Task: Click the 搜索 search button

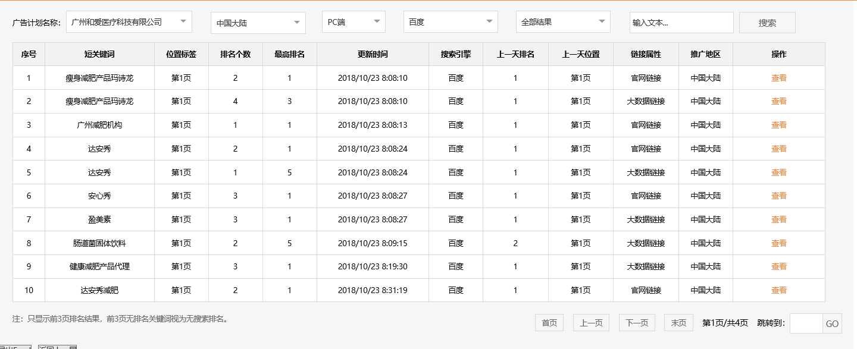Action: (x=767, y=22)
